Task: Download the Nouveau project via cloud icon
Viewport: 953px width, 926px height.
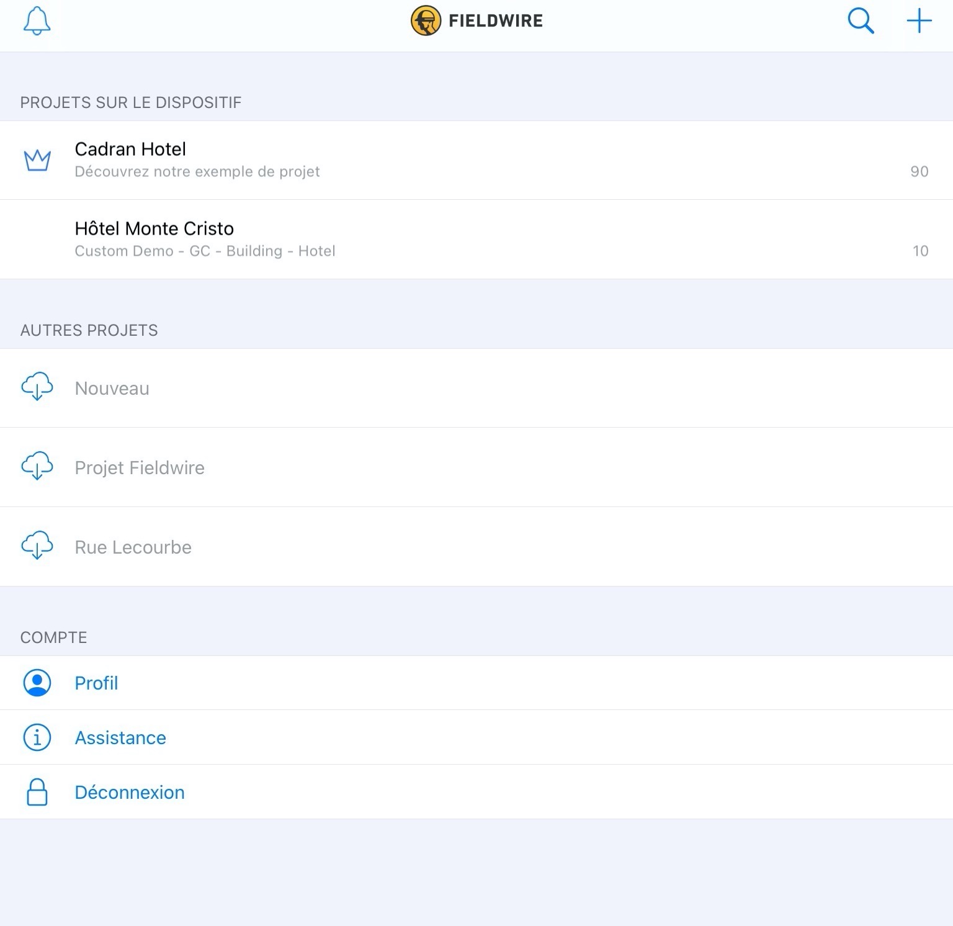Action: 37,387
